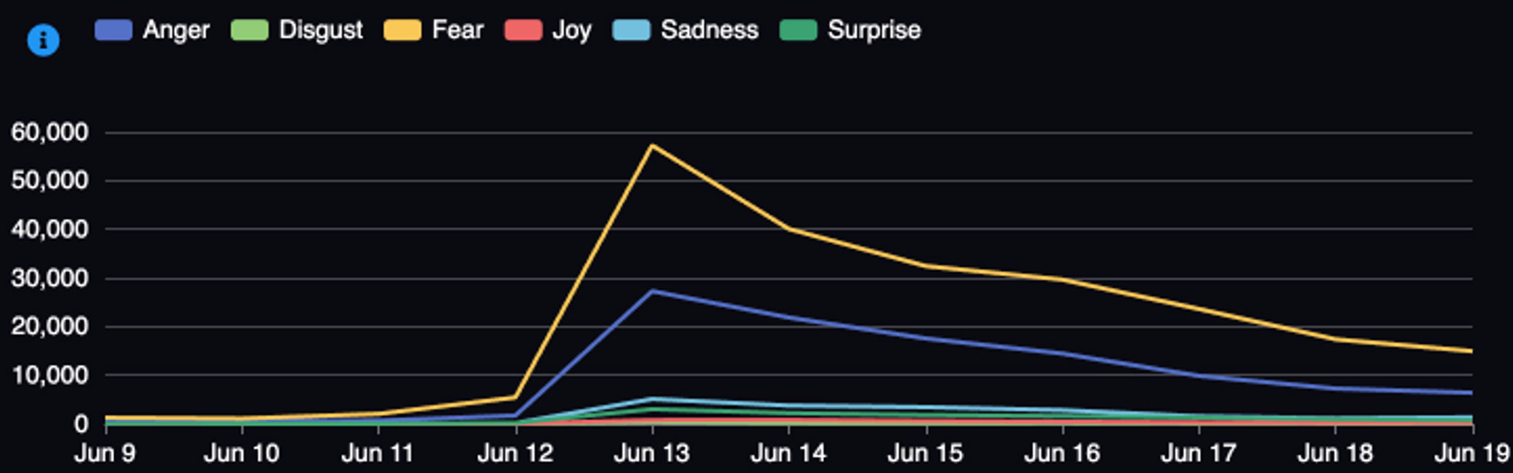Toggle the Disgust legend label
The height and width of the screenshot is (473, 1513).
(x=320, y=30)
